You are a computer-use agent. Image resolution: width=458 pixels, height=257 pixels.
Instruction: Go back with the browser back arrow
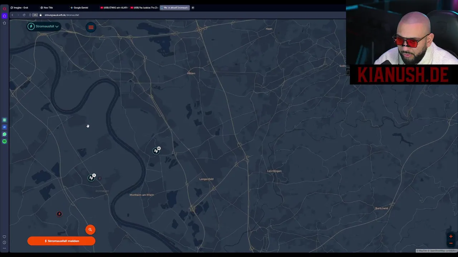click(12, 15)
